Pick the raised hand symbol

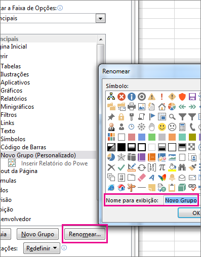152,127
